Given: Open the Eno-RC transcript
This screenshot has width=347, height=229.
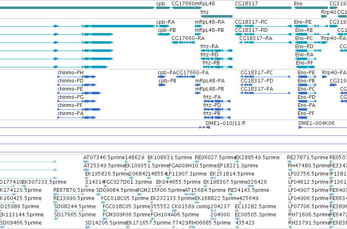Looking at the screenshot, I should [308, 42].
